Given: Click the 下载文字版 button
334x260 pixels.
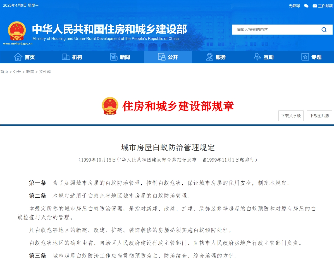Looking at the screenshot, I should click(291, 116).
